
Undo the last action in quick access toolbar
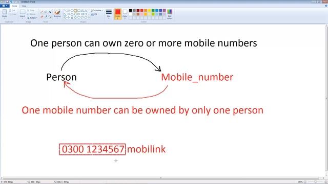click(11, 2)
